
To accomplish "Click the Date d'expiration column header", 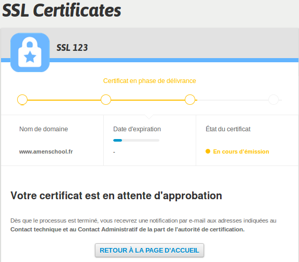I will (x=137, y=129).
